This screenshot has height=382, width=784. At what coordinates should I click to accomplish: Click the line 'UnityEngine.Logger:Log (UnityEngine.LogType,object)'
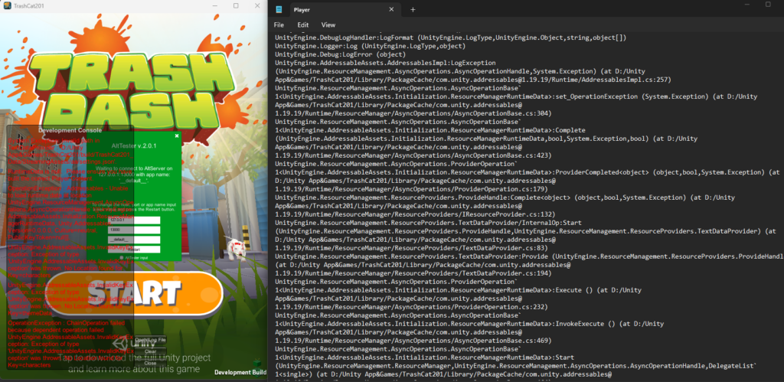click(370, 46)
